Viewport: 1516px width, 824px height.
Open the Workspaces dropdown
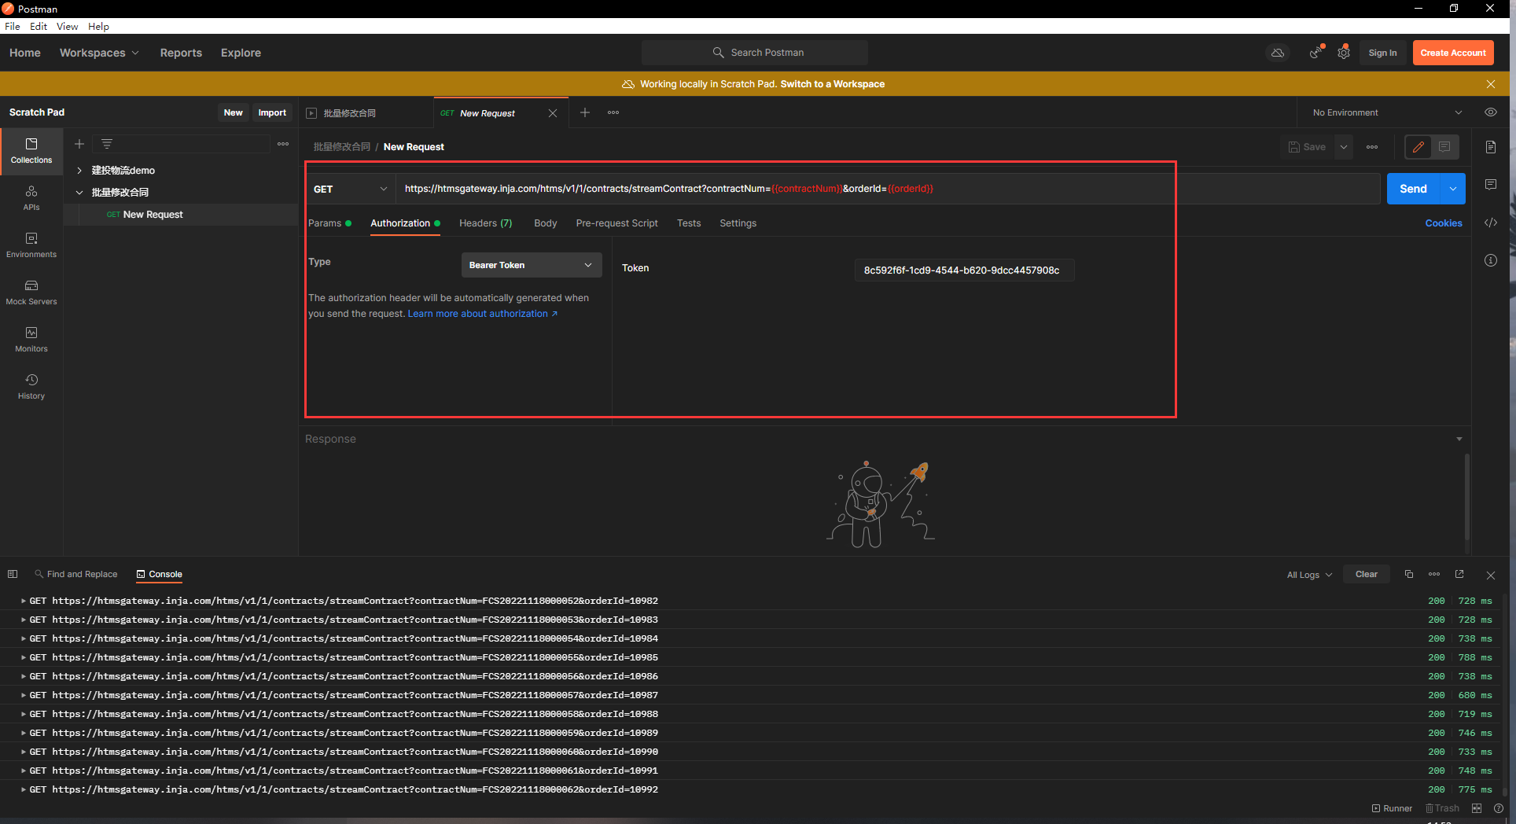click(x=99, y=53)
